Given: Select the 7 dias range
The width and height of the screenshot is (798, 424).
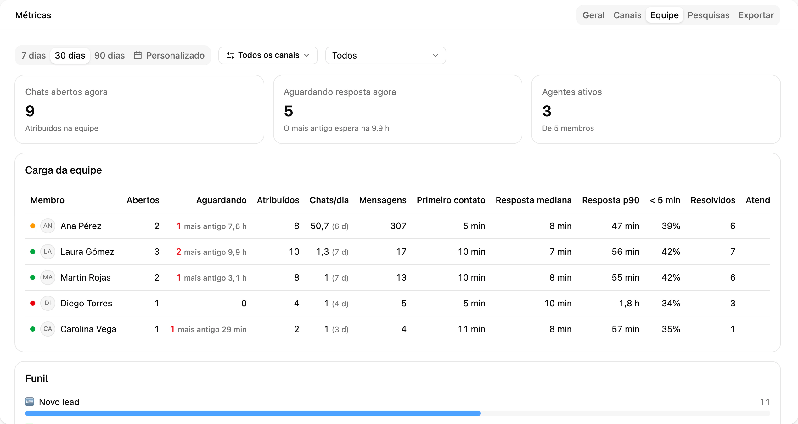Looking at the screenshot, I should coord(33,55).
